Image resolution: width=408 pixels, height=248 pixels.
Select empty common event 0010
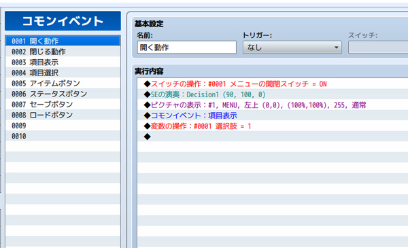[63, 136]
